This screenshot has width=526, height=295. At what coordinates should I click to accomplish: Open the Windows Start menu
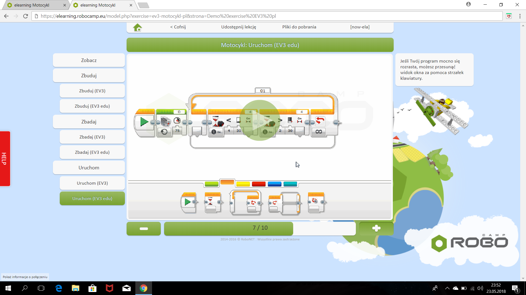click(8, 288)
